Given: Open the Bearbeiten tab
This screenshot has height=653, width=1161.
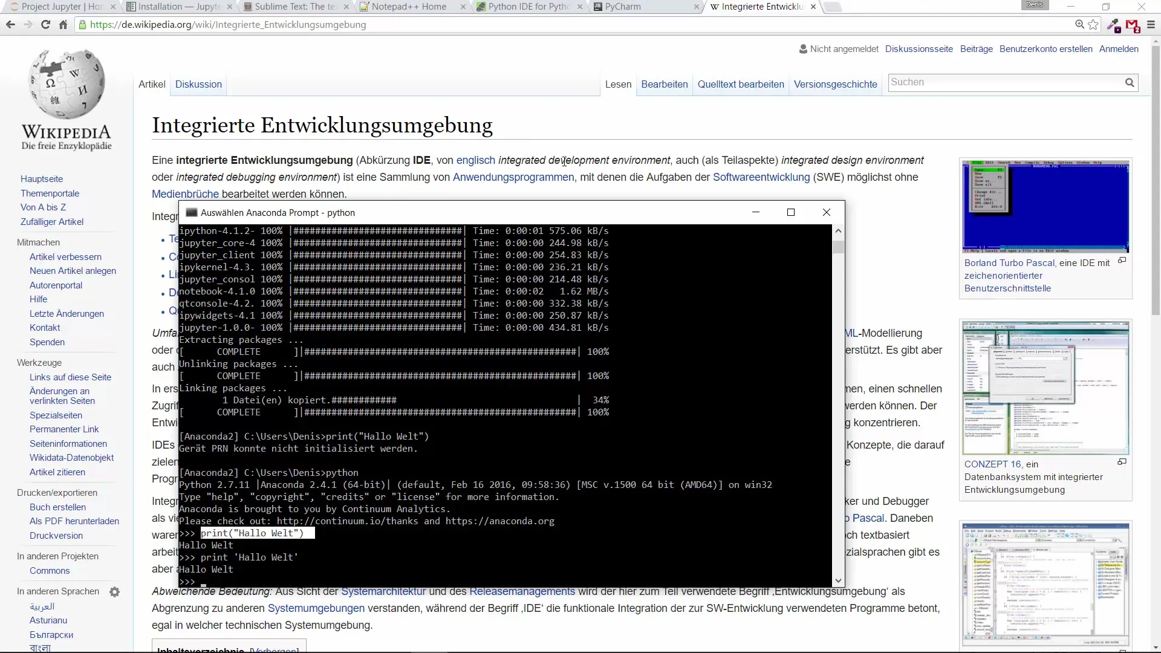Looking at the screenshot, I should (x=665, y=85).
